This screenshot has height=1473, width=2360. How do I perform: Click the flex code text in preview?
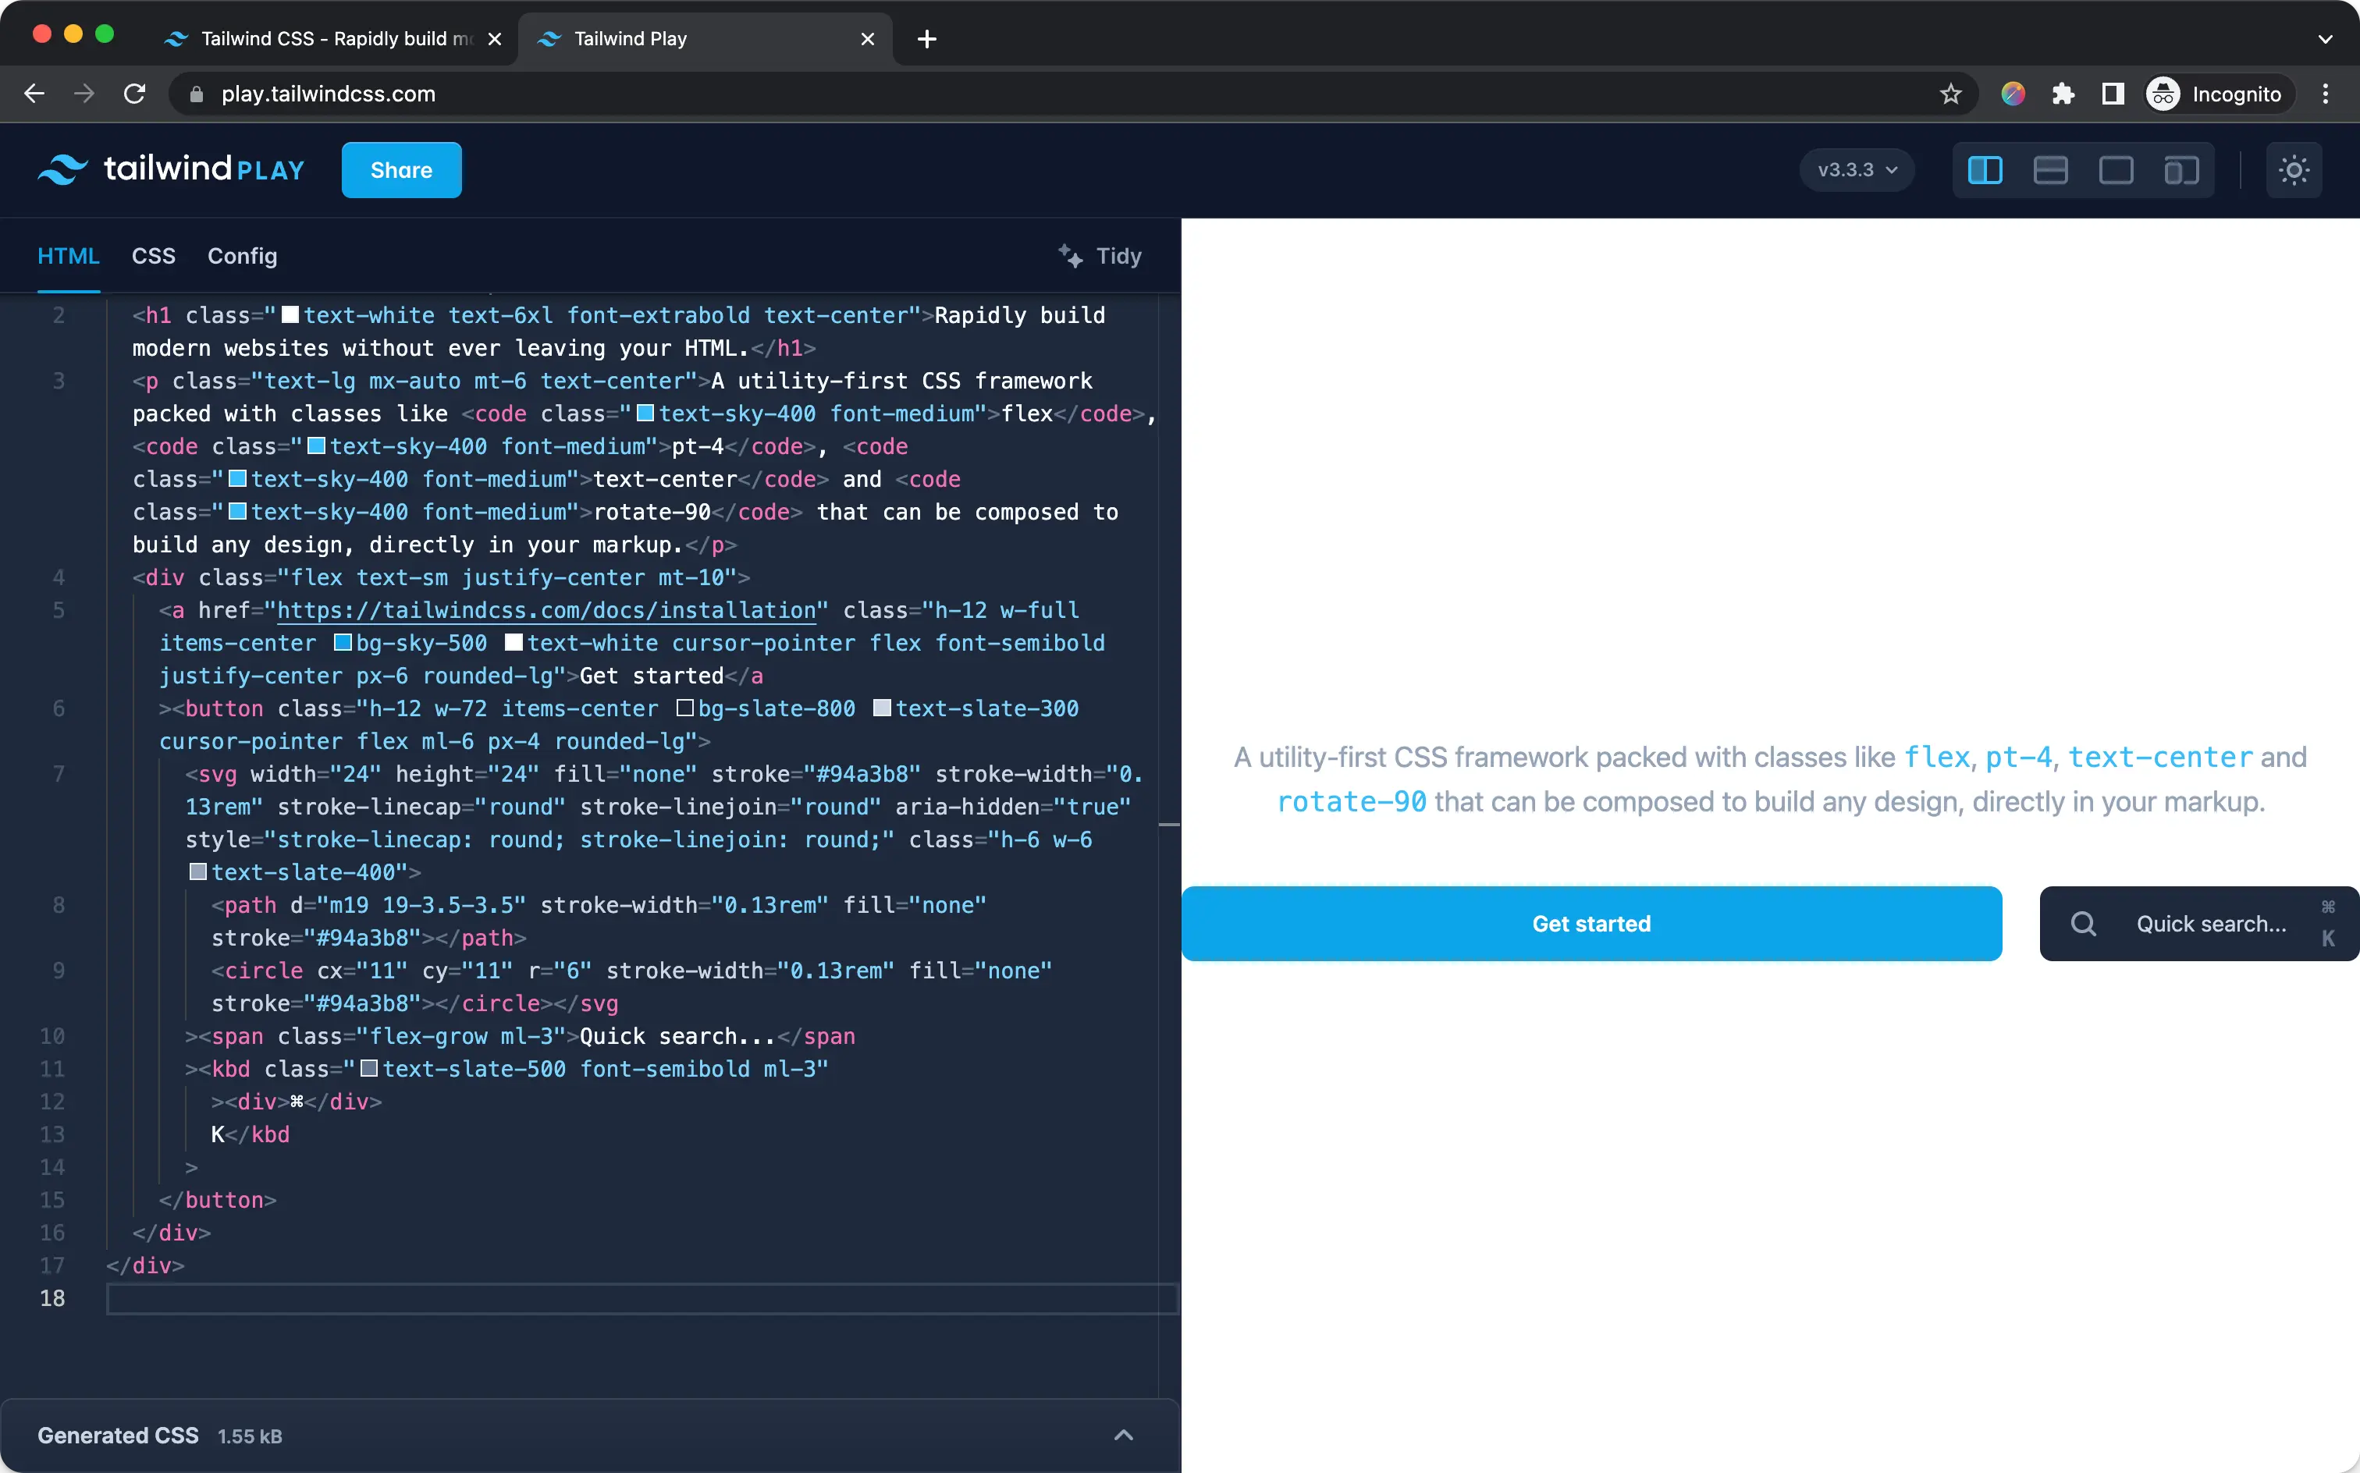click(x=1937, y=757)
